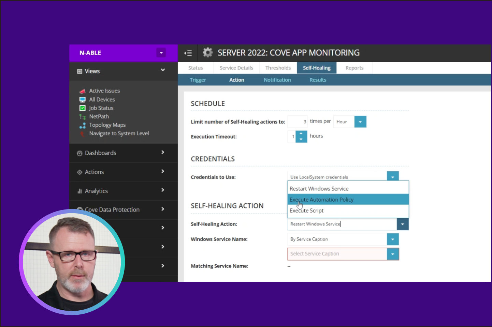Image resolution: width=492 pixels, height=327 pixels.
Task: Navigate to System Level link
Action: tap(119, 134)
